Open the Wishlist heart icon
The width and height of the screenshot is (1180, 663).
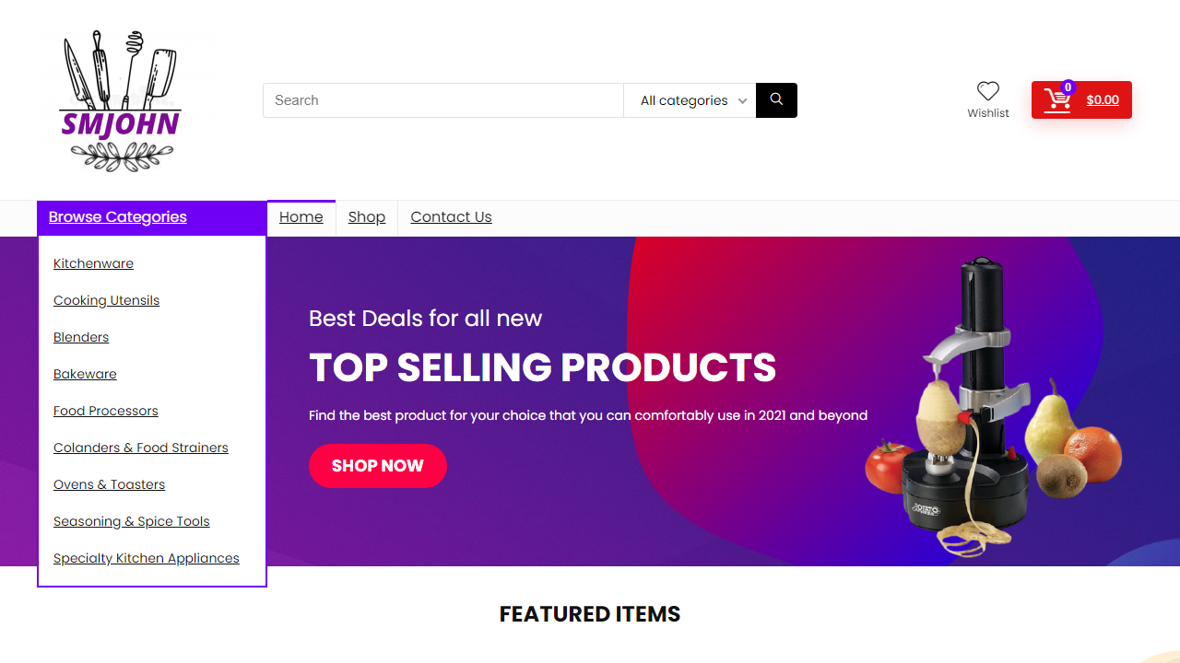point(988,91)
